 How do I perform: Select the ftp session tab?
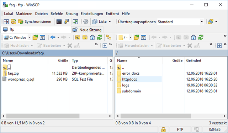click(x=36, y=29)
